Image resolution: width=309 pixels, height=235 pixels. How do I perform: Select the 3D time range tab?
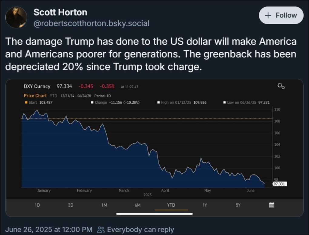click(x=71, y=205)
